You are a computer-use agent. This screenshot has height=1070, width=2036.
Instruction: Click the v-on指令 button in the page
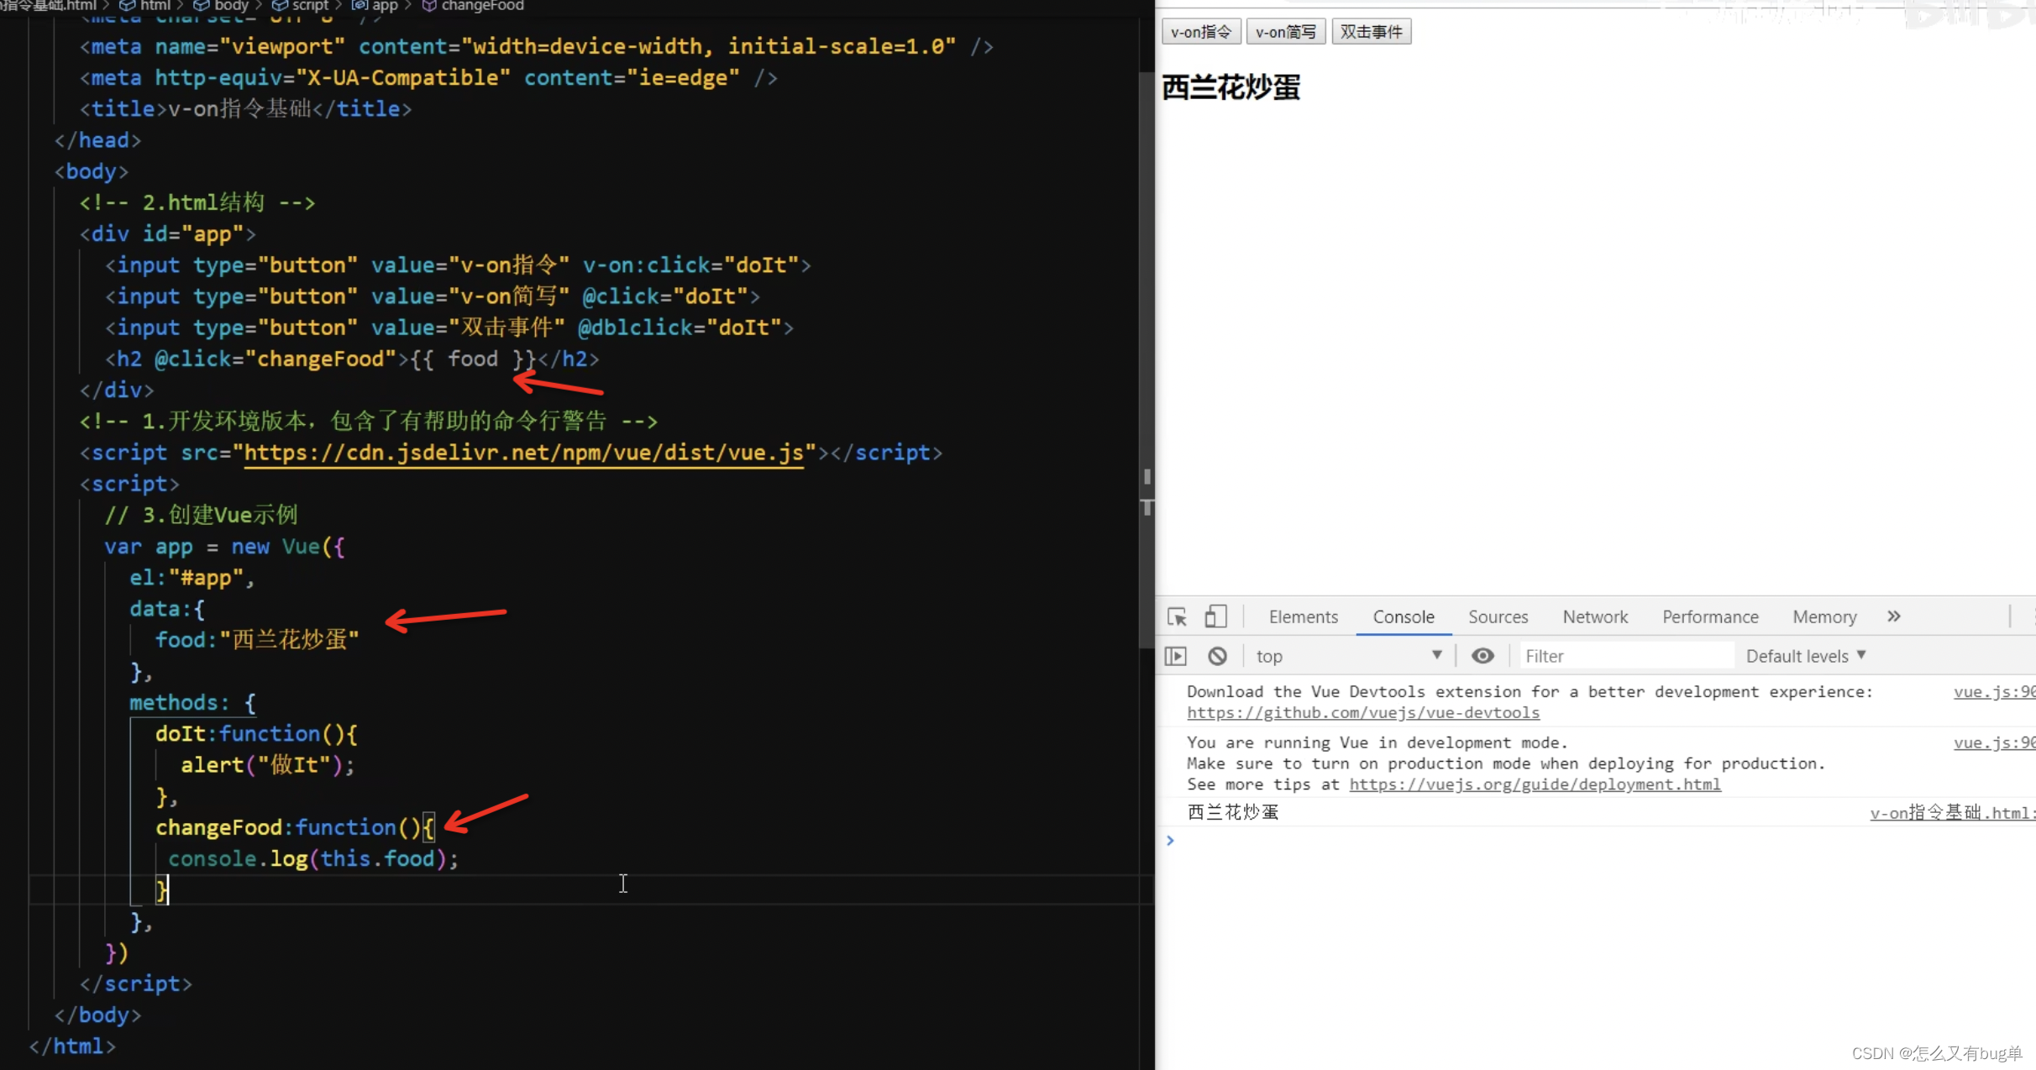[x=1200, y=32]
